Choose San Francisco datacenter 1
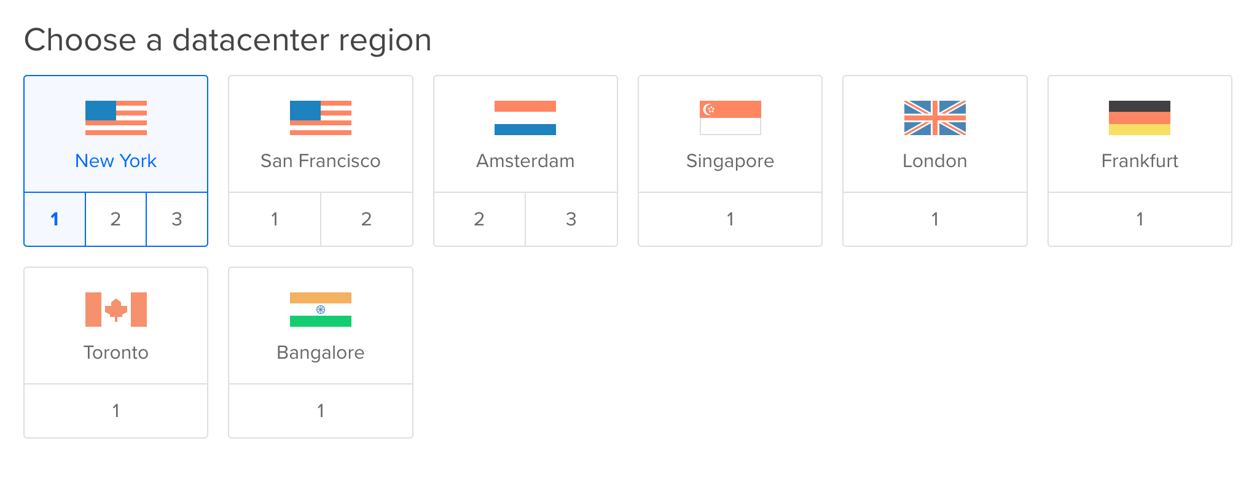 275,219
